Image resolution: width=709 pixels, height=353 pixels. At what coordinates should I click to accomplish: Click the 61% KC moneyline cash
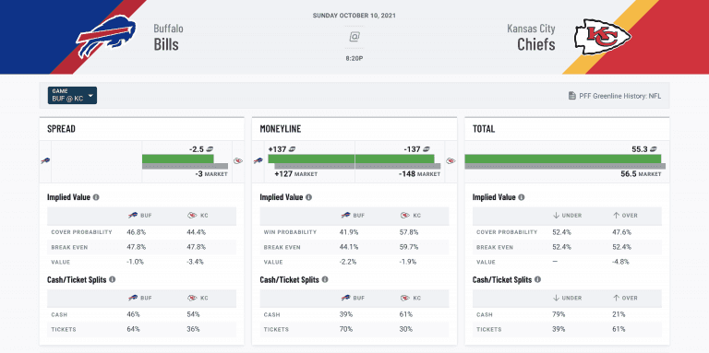406,314
